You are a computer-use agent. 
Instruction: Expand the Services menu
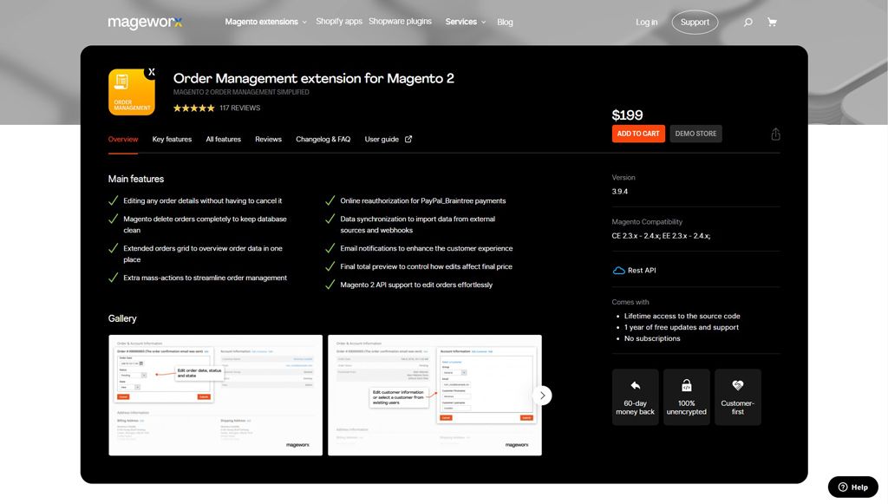pos(460,22)
